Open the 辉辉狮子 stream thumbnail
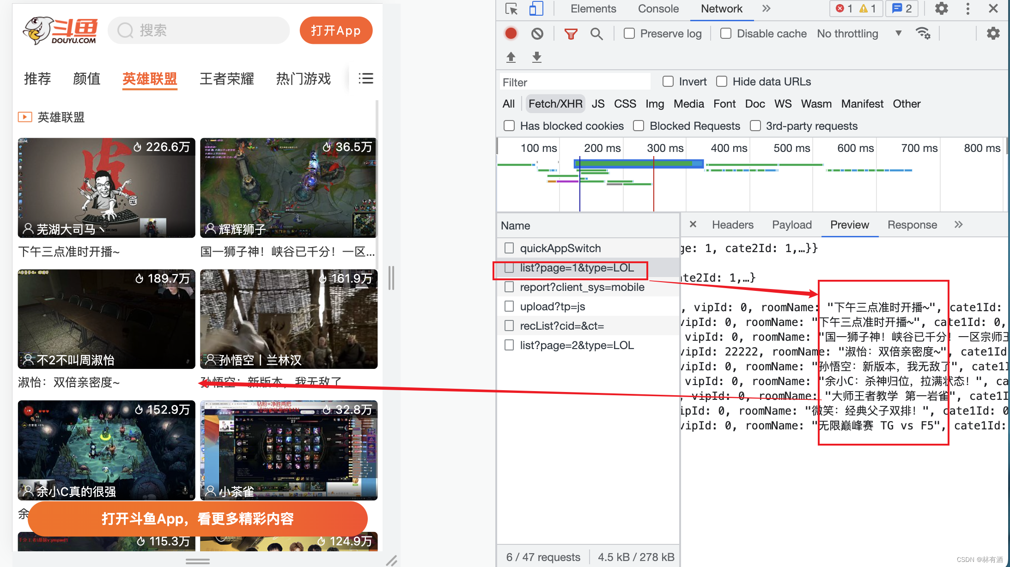 288,187
